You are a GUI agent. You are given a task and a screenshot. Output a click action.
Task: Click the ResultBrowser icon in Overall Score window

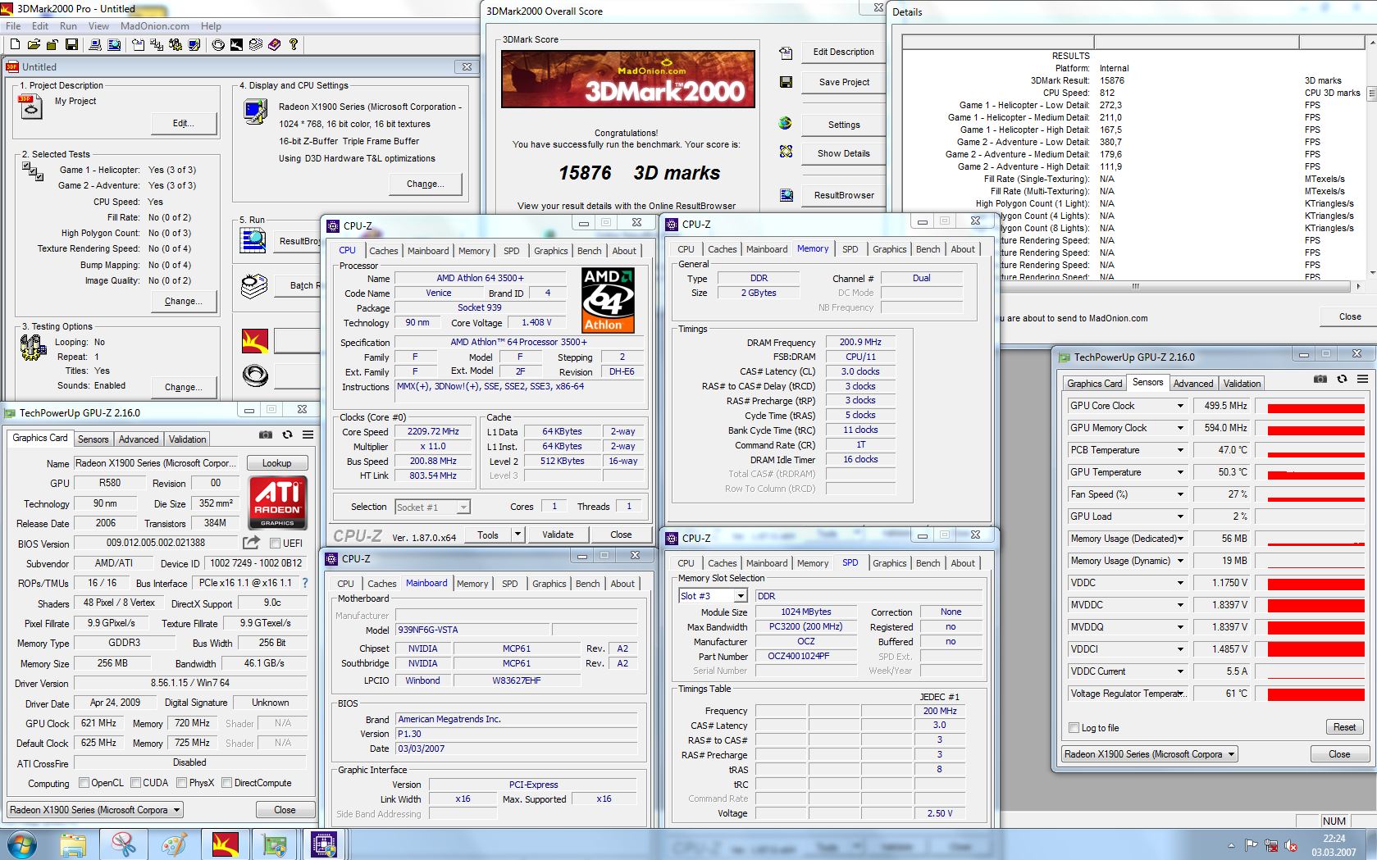click(786, 195)
